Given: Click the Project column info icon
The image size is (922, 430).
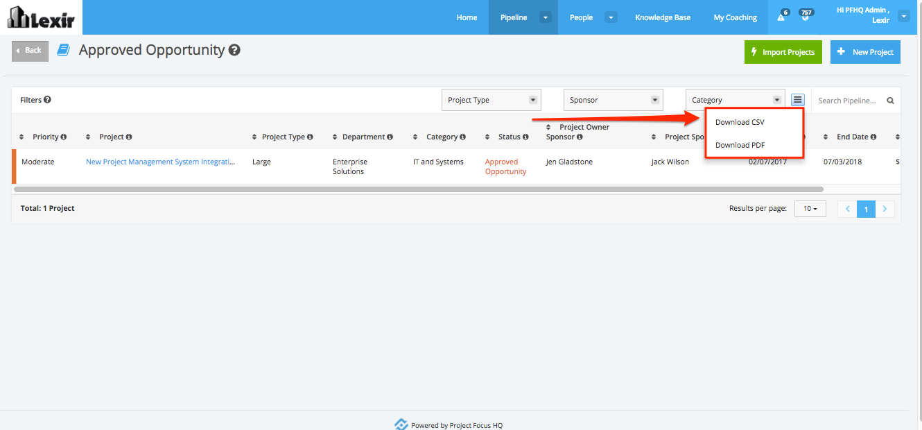Looking at the screenshot, I should [x=129, y=137].
